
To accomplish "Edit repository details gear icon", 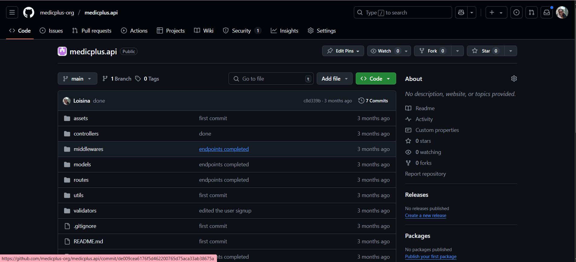I will click(514, 78).
